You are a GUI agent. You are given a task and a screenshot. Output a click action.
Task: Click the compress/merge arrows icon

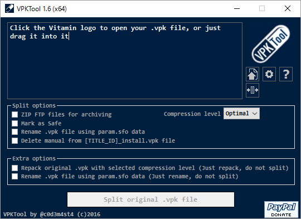click(x=253, y=90)
